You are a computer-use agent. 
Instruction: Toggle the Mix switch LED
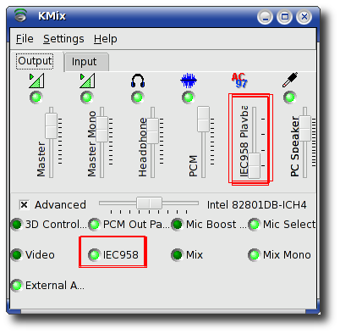coord(177,255)
